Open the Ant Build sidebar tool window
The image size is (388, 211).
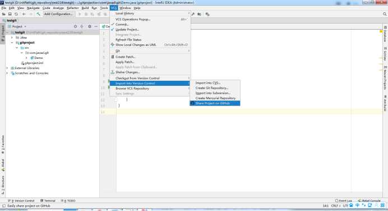click(385, 103)
